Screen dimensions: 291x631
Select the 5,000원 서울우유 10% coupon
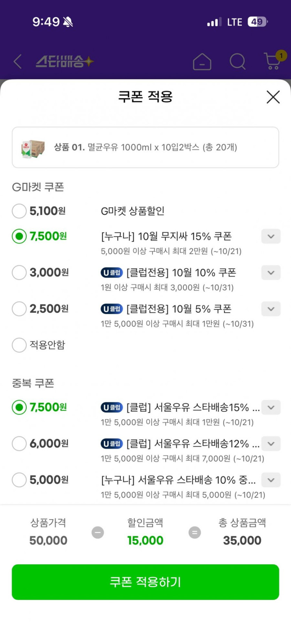pos(19,480)
